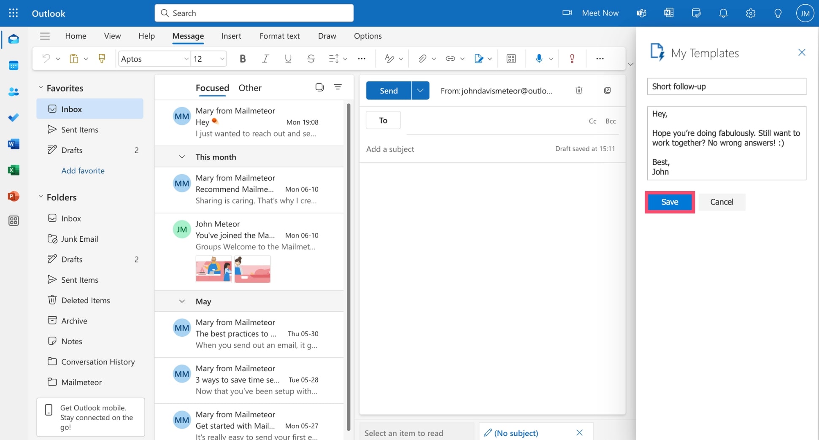Open OneNote from the top bar
Image resolution: width=819 pixels, height=440 pixels.
[x=668, y=13]
